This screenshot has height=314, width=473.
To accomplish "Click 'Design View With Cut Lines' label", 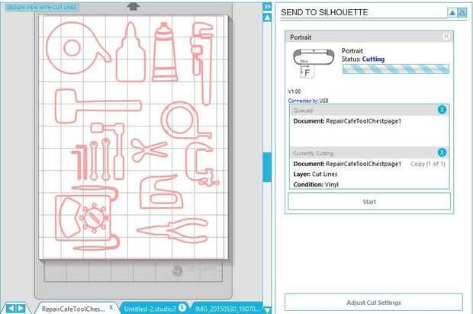I will pos(42,7).
